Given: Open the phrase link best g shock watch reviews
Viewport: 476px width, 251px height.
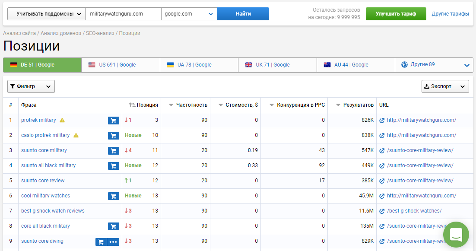Looking at the screenshot, I should point(53,211).
